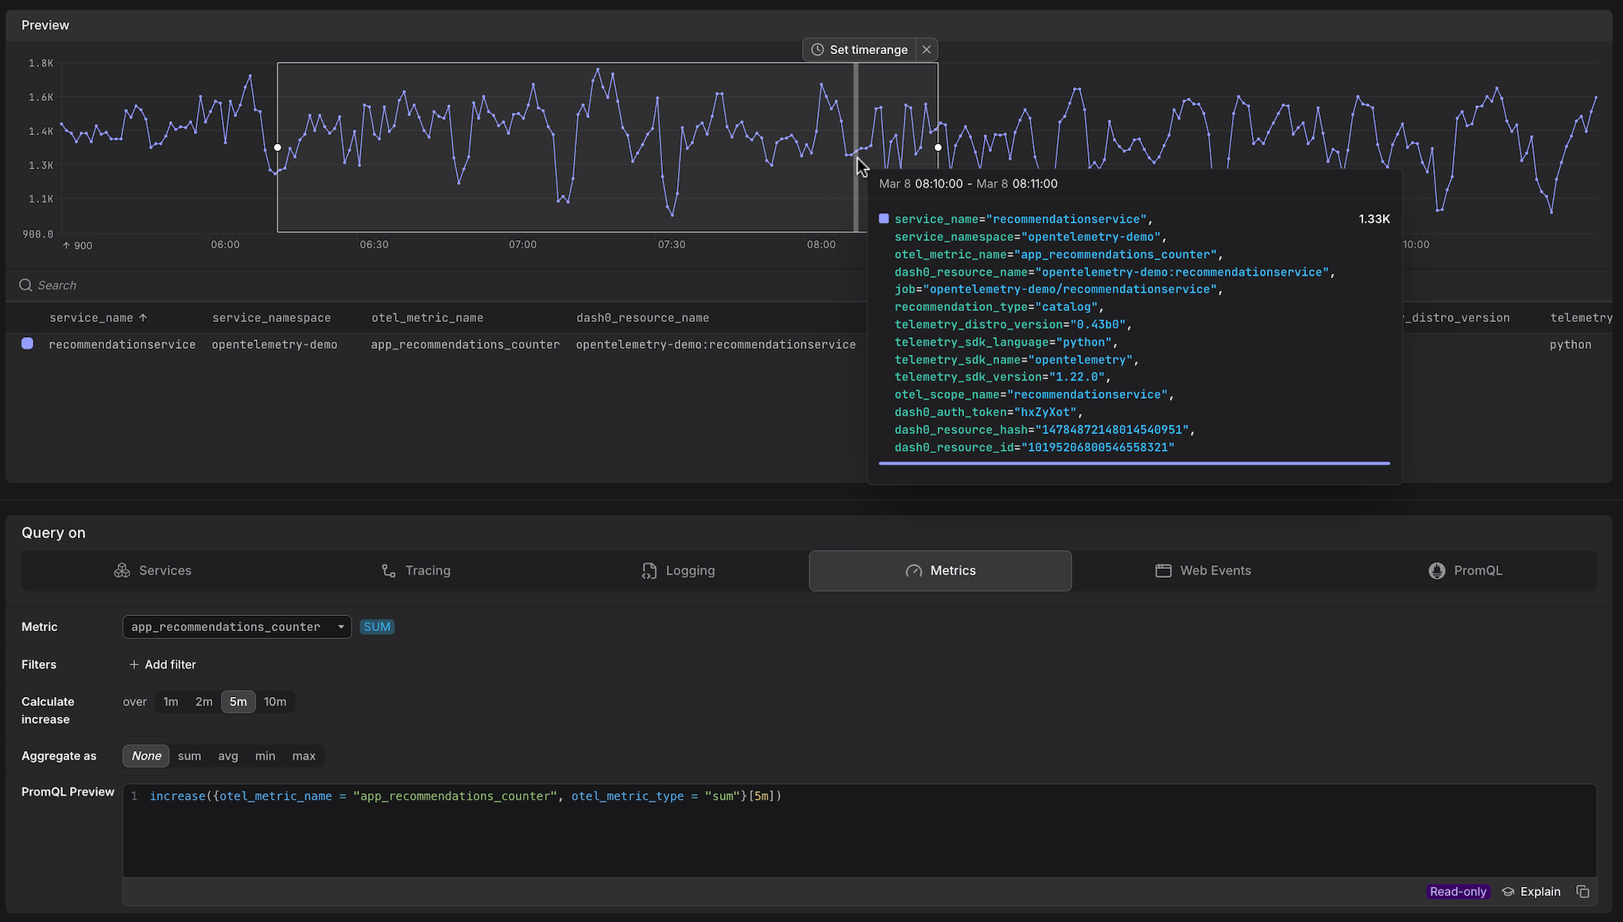This screenshot has width=1623, height=922.
Task: Click the legend color swatch in the tooltip
Action: [884, 218]
